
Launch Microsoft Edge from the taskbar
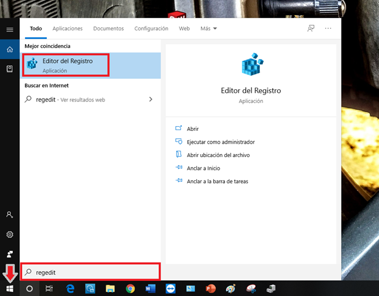(70, 288)
